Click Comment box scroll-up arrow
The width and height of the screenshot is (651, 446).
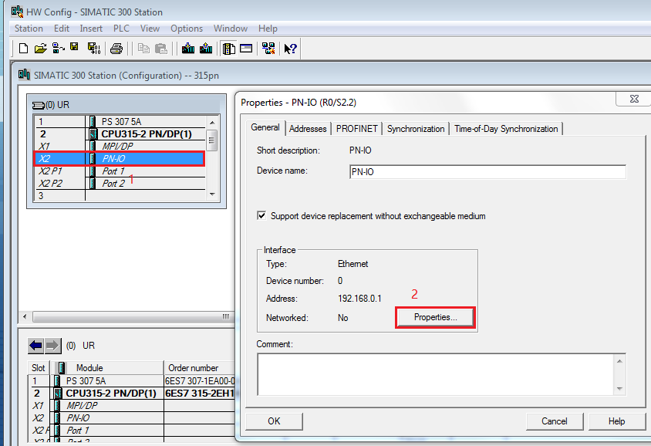(619, 361)
